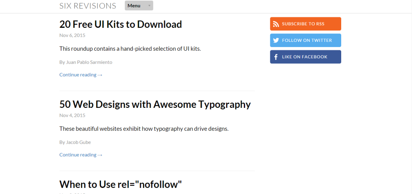Open the Menu button label
The width and height of the screenshot is (412, 194).
[x=134, y=6]
